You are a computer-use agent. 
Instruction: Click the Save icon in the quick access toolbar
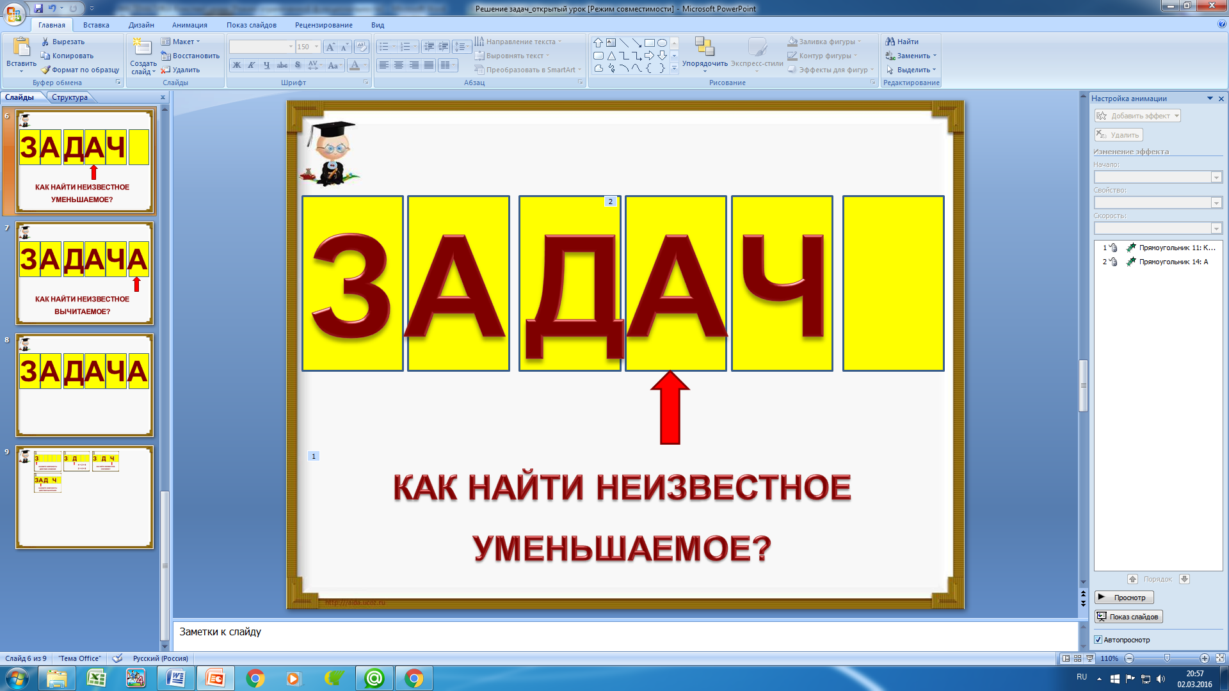(38, 8)
